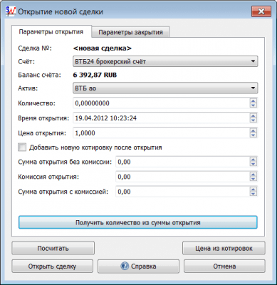Lower 'Цена открытия' with the down spinner arrow
277x285 pixels.
point(254,135)
